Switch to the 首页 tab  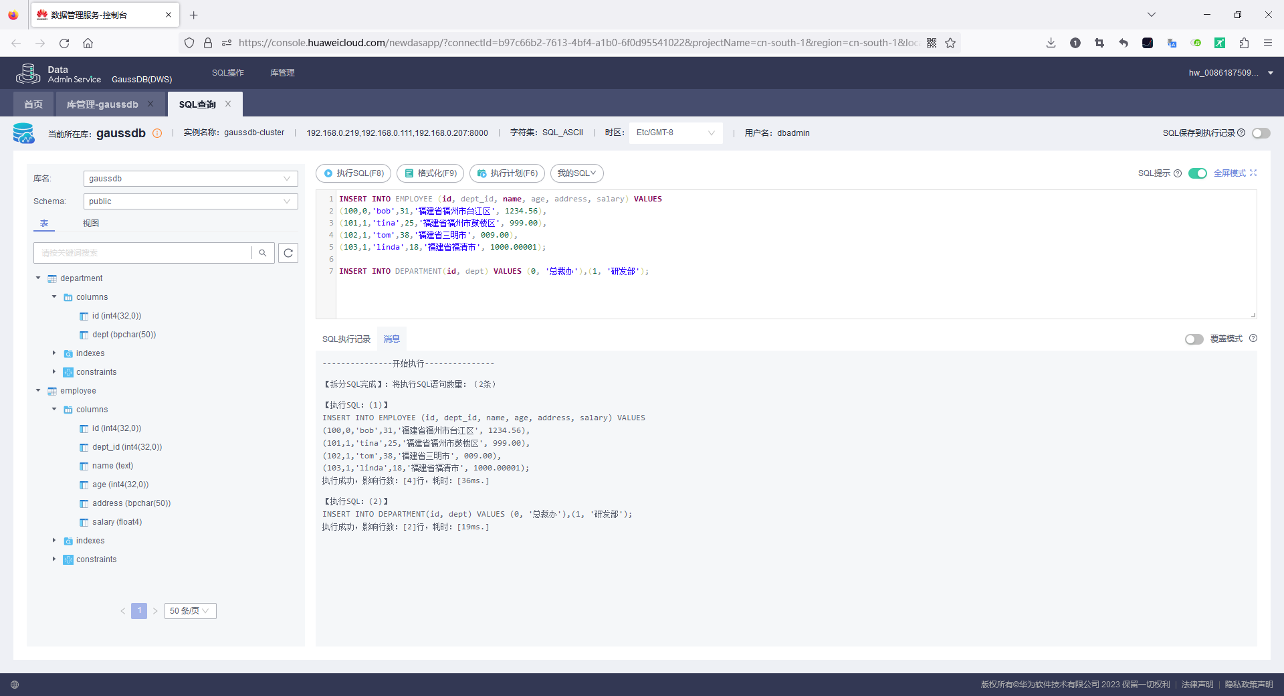tap(33, 104)
